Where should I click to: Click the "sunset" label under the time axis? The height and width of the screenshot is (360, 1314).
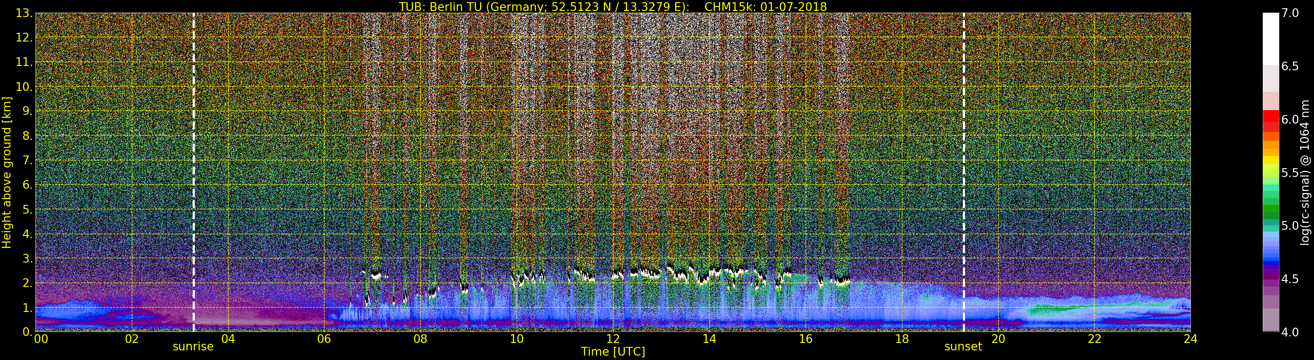[963, 347]
